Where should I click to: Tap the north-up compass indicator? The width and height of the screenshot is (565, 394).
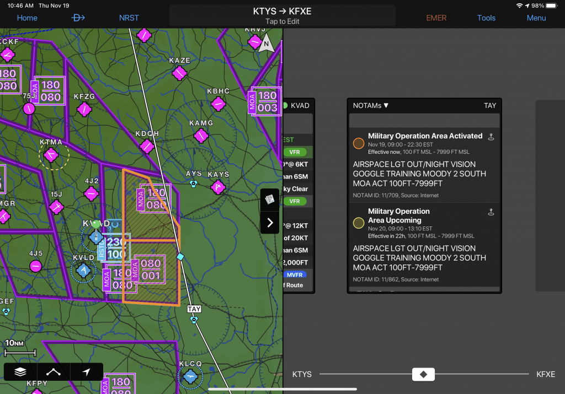(266, 44)
